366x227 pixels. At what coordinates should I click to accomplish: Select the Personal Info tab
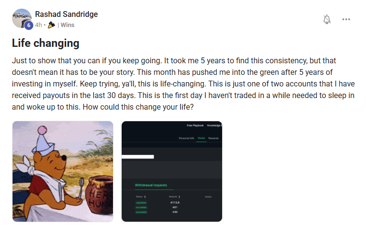(x=186, y=138)
